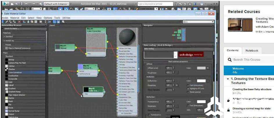
Task: Open the Select menu
Action: coord(31,18)
